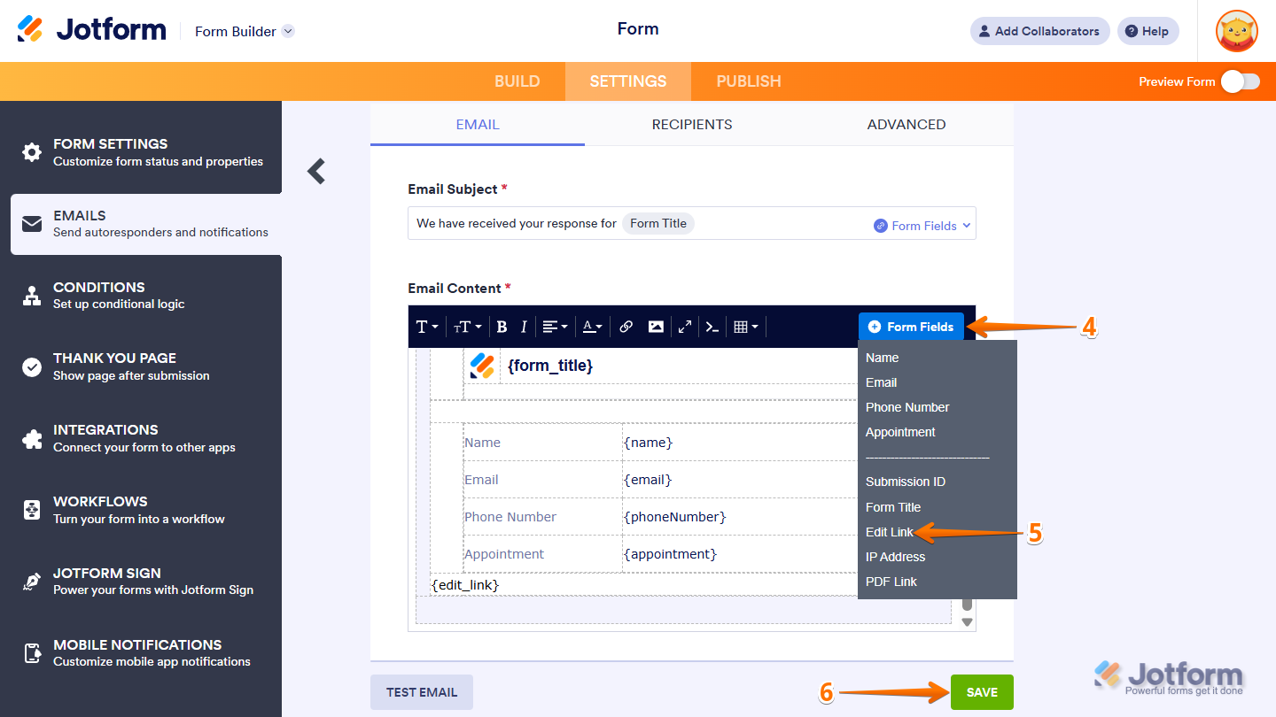
Task: Open the user avatar profile menu
Action: click(1237, 31)
